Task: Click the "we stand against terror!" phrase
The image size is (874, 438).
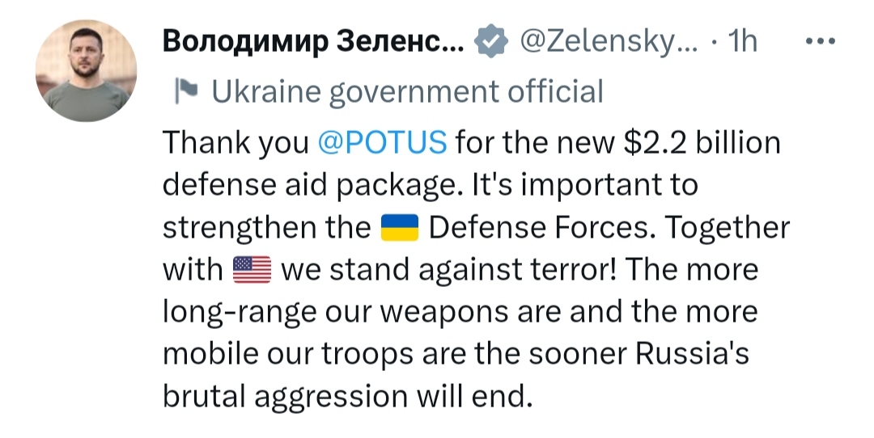Action: (449, 271)
